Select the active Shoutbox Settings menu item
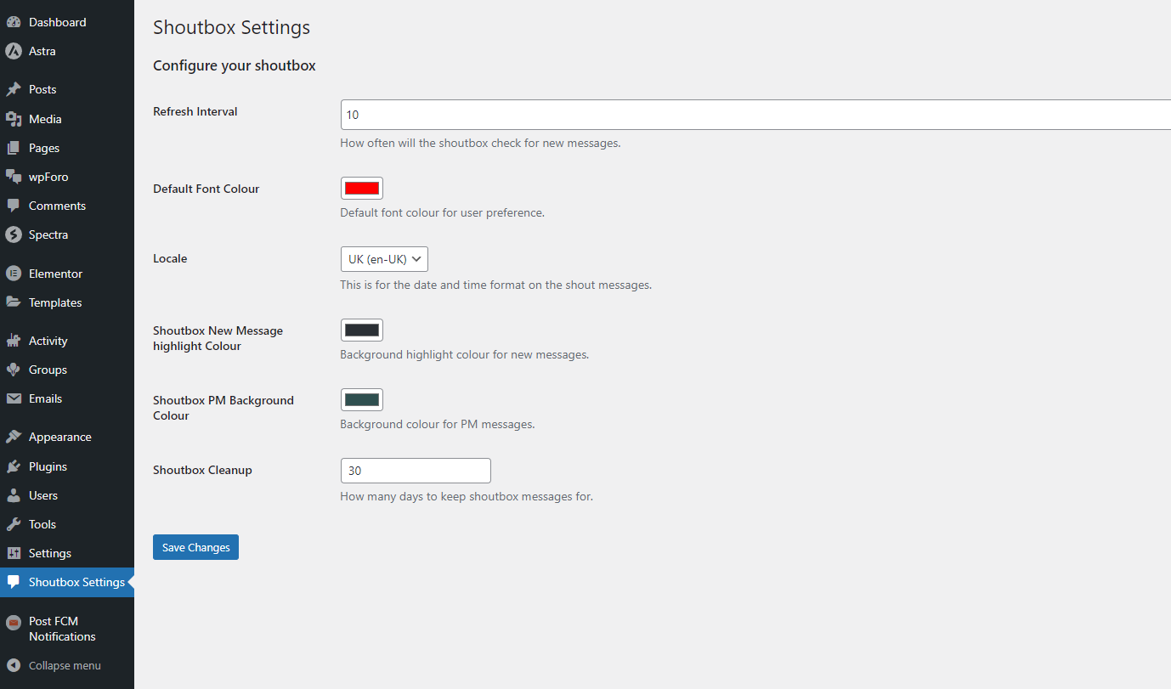1171x689 pixels. coord(67,582)
